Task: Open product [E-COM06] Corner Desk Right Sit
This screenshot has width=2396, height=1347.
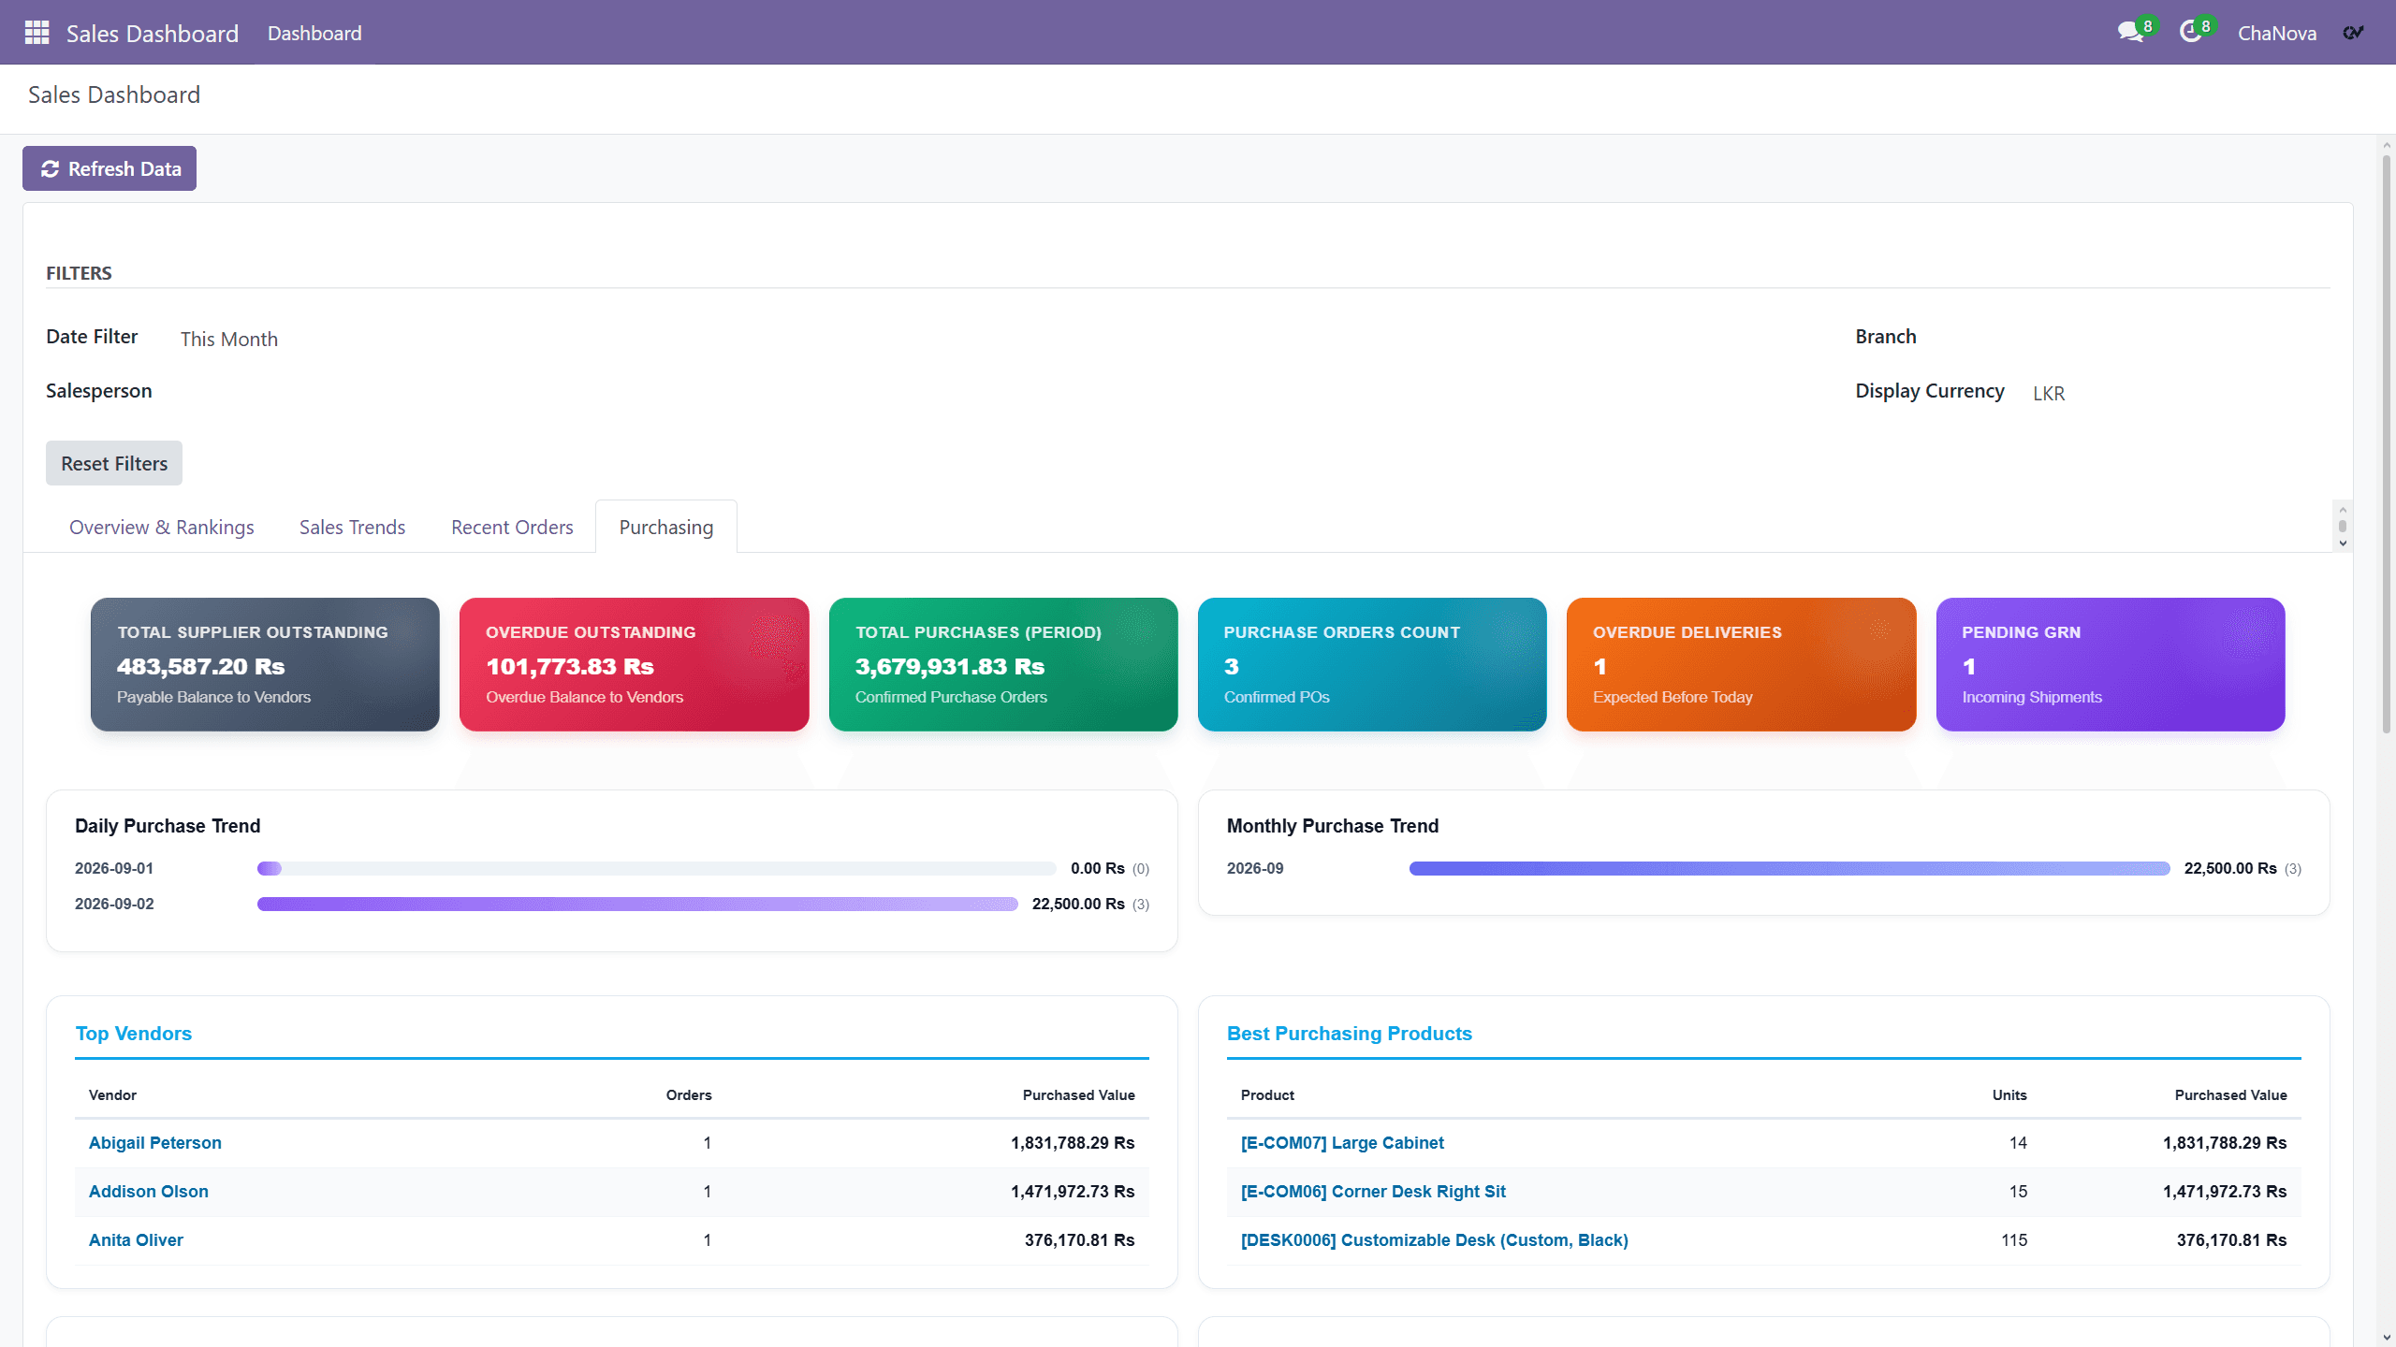Action: point(1373,1191)
